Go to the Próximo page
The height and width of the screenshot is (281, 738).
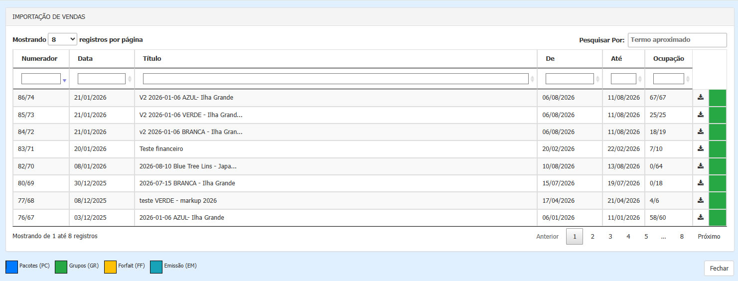(x=709, y=237)
